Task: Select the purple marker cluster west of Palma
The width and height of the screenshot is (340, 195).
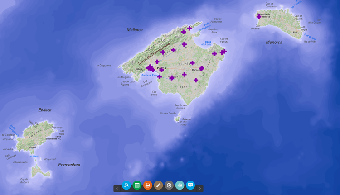Action: pos(150,68)
